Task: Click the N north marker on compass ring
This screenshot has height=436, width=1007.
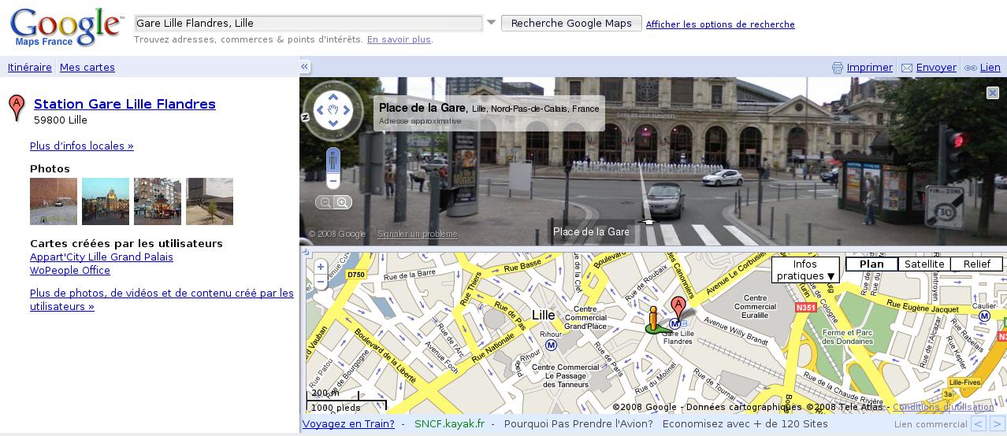Action: [x=305, y=117]
